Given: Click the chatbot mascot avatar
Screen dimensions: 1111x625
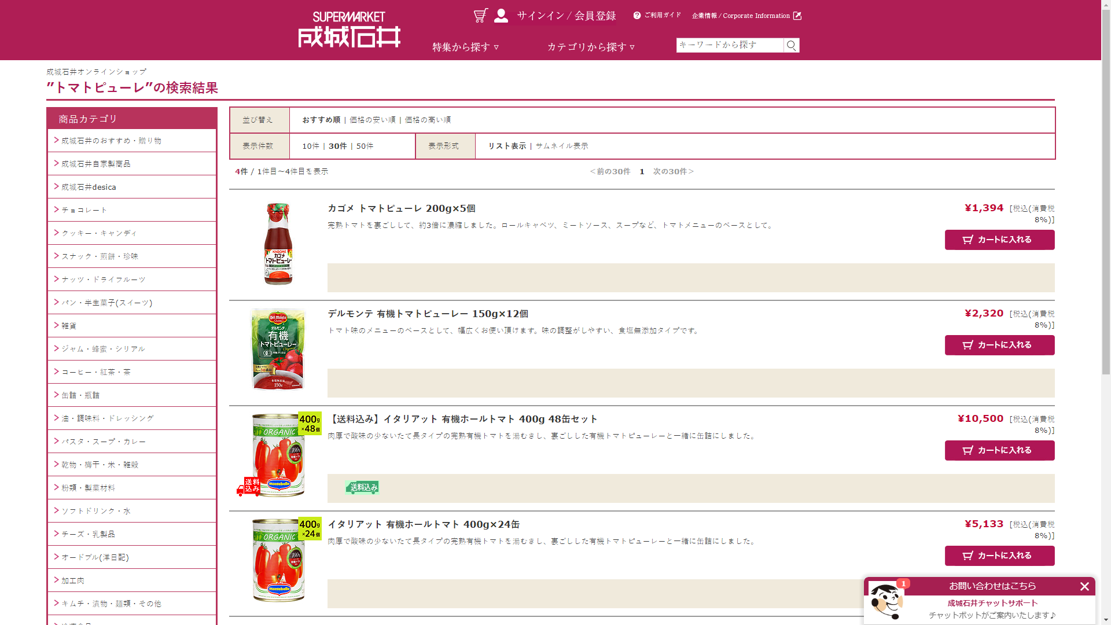Looking at the screenshot, I should [x=886, y=602].
